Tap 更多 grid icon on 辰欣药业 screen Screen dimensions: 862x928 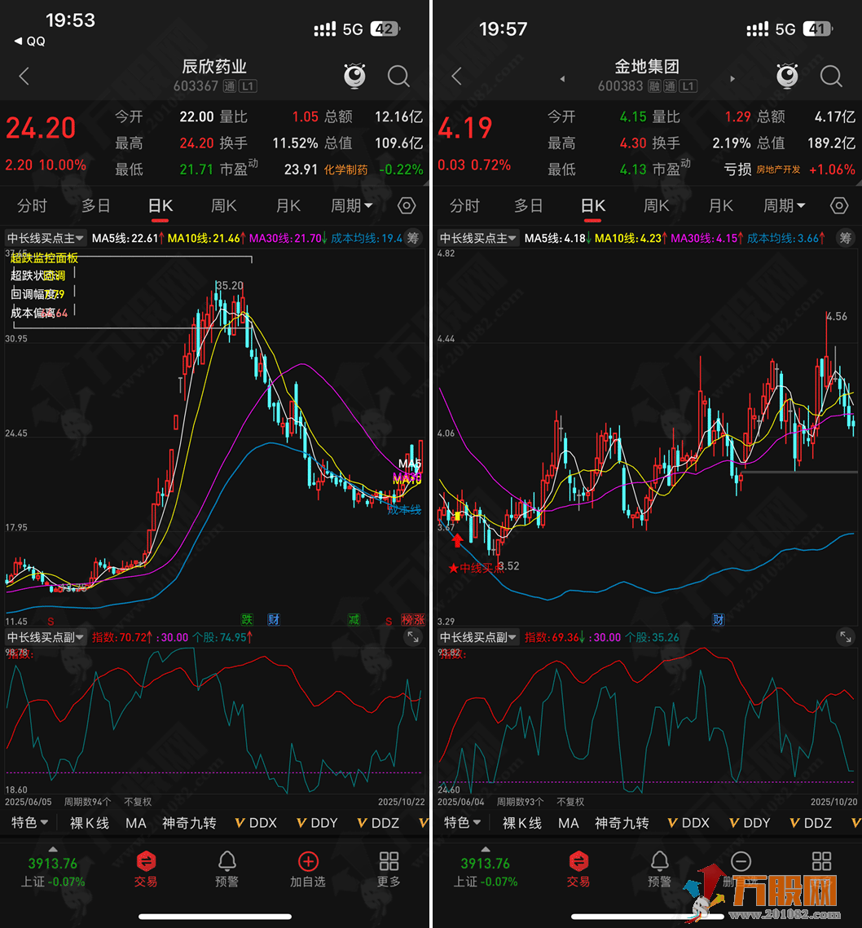(x=389, y=869)
